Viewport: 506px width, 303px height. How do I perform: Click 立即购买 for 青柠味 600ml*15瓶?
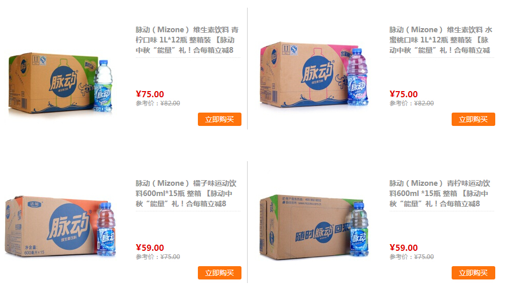(473, 273)
